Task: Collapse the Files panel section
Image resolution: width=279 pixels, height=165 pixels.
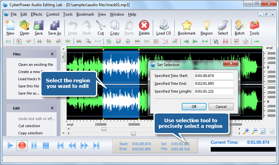Action: tap(52, 54)
